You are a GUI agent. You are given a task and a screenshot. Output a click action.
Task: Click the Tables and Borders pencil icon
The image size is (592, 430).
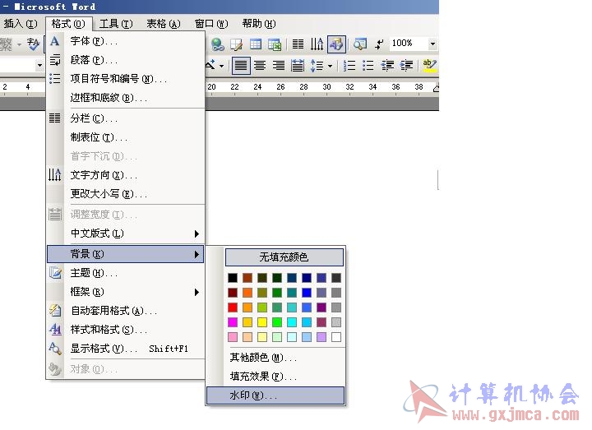236,44
